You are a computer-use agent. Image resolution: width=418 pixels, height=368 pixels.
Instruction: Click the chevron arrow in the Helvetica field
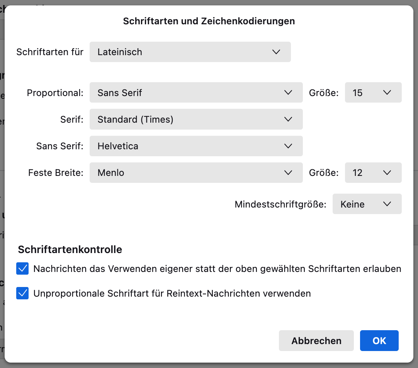[288, 146]
